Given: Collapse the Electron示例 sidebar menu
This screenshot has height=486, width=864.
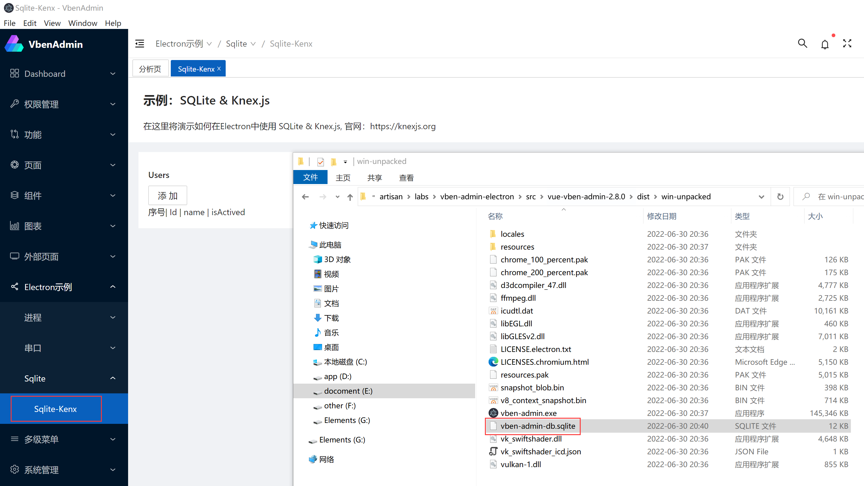Looking at the screenshot, I should tap(64, 287).
